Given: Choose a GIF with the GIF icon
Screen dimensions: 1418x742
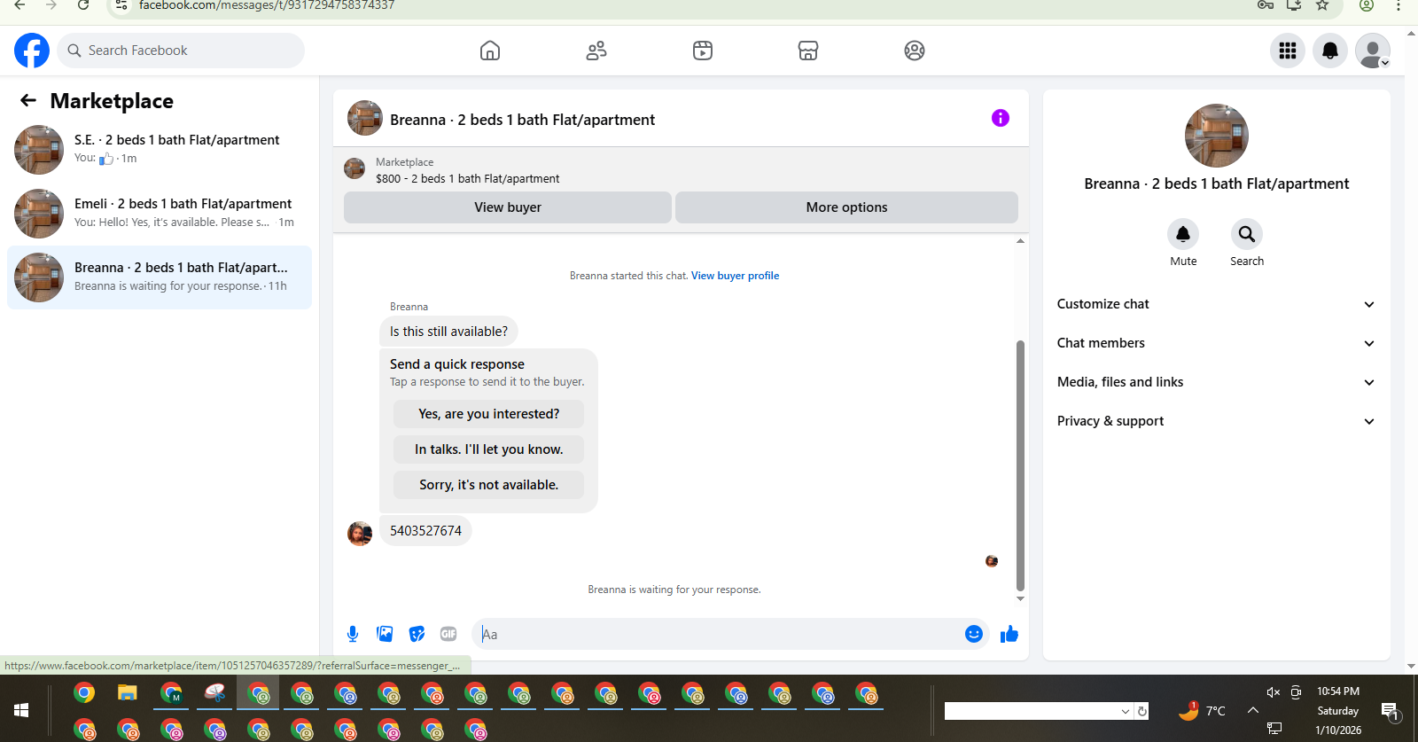Looking at the screenshot, I should pos(448,634).
